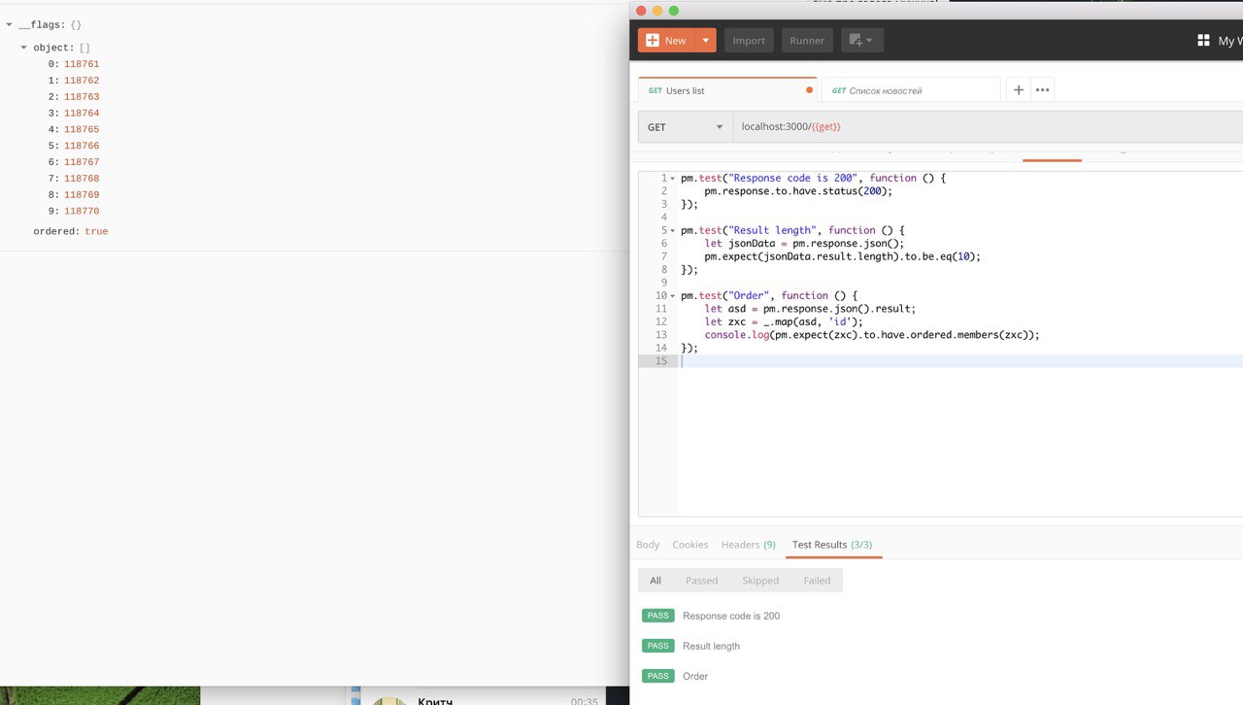Filter test results by Failed

click(817, 581)
